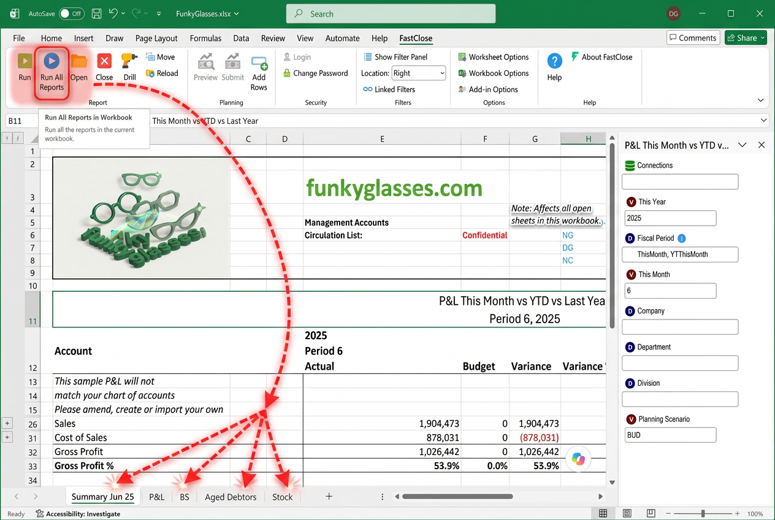The height and width of the screenshot is (520, 775).
Task: Select the P&L sheet tab
Action: pos(157,497)
